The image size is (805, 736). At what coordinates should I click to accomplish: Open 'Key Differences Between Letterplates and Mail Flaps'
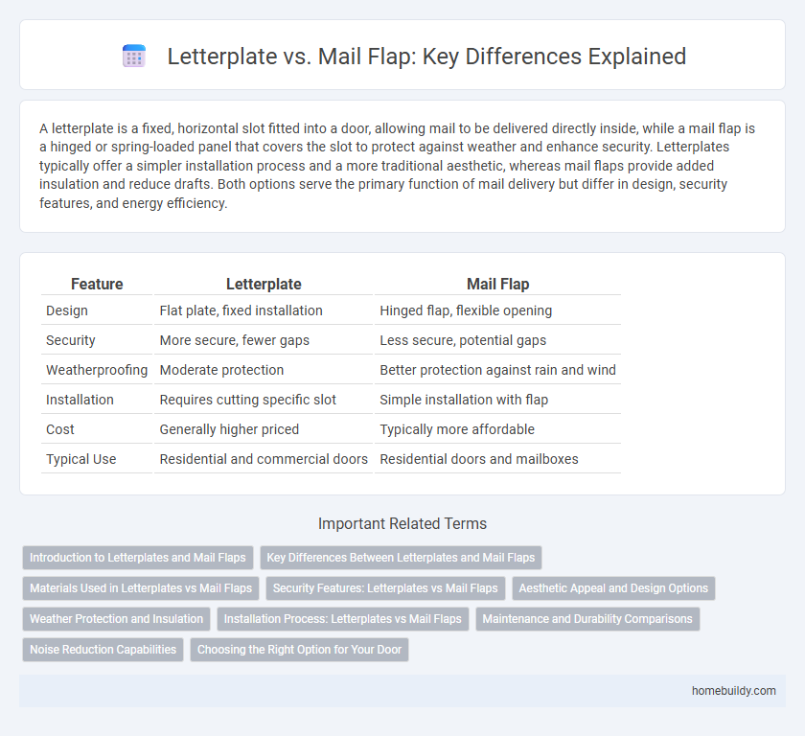pyautogui.click(x=401, y=558)
